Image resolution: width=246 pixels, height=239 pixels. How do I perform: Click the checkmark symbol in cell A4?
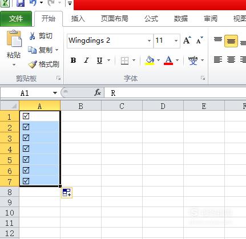(26, 148)
